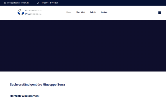Select the heading Sachverständigenbüro Giuseppe Serra
The image size is (166, 103).
click(37, 85)
